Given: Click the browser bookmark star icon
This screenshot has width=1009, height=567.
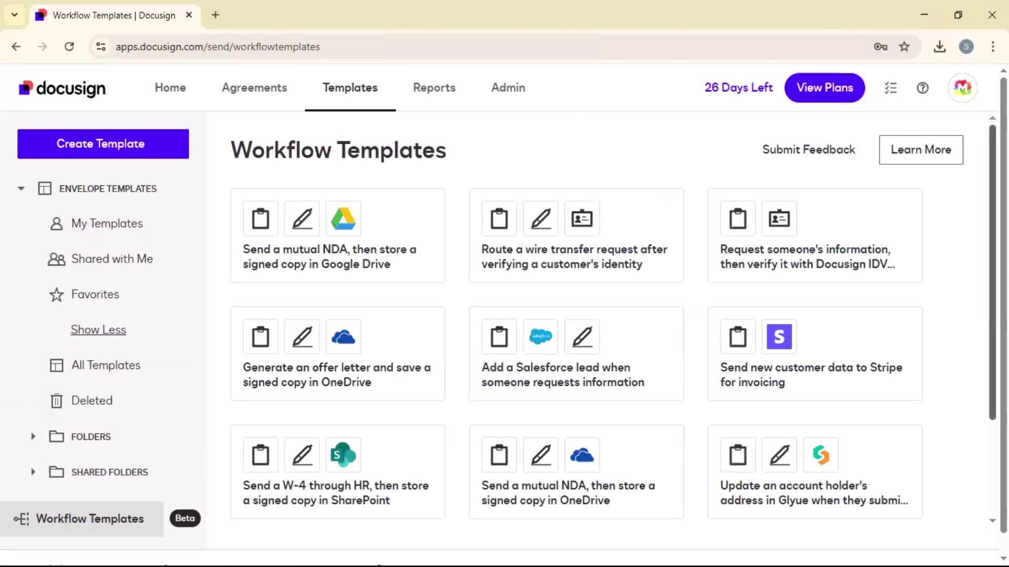Looking at the screenshot, I should [904, 47].
